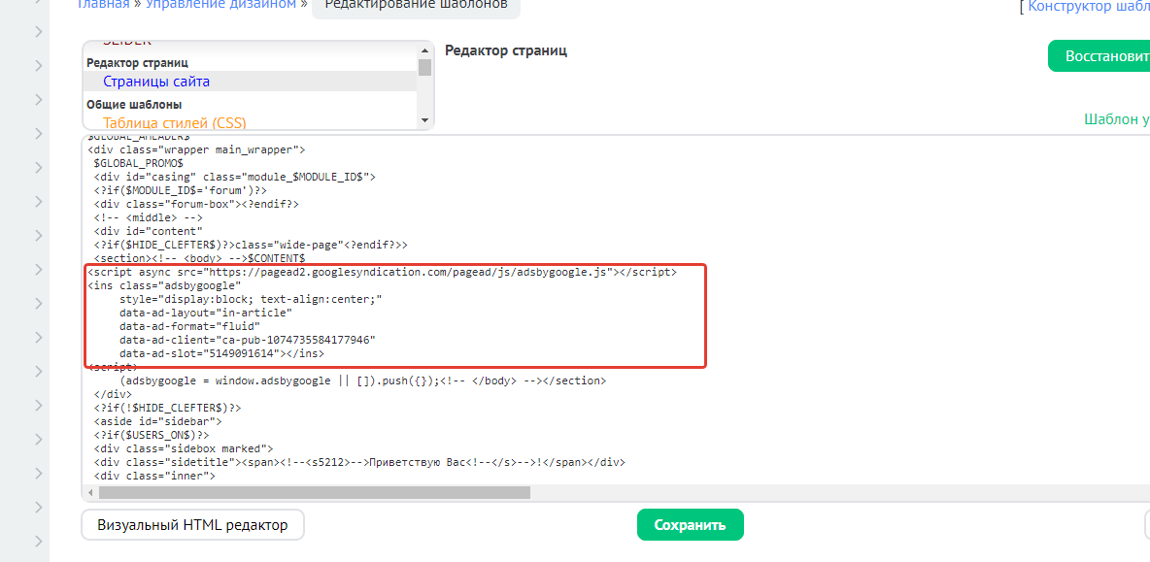Click the left arrow of horizontal code scrollbar
The image size is (1150, 562).
click(91, 492)
